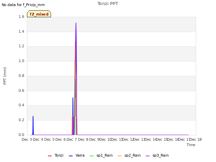Click the 1.4 y-axis tick label

pos(21,31)
